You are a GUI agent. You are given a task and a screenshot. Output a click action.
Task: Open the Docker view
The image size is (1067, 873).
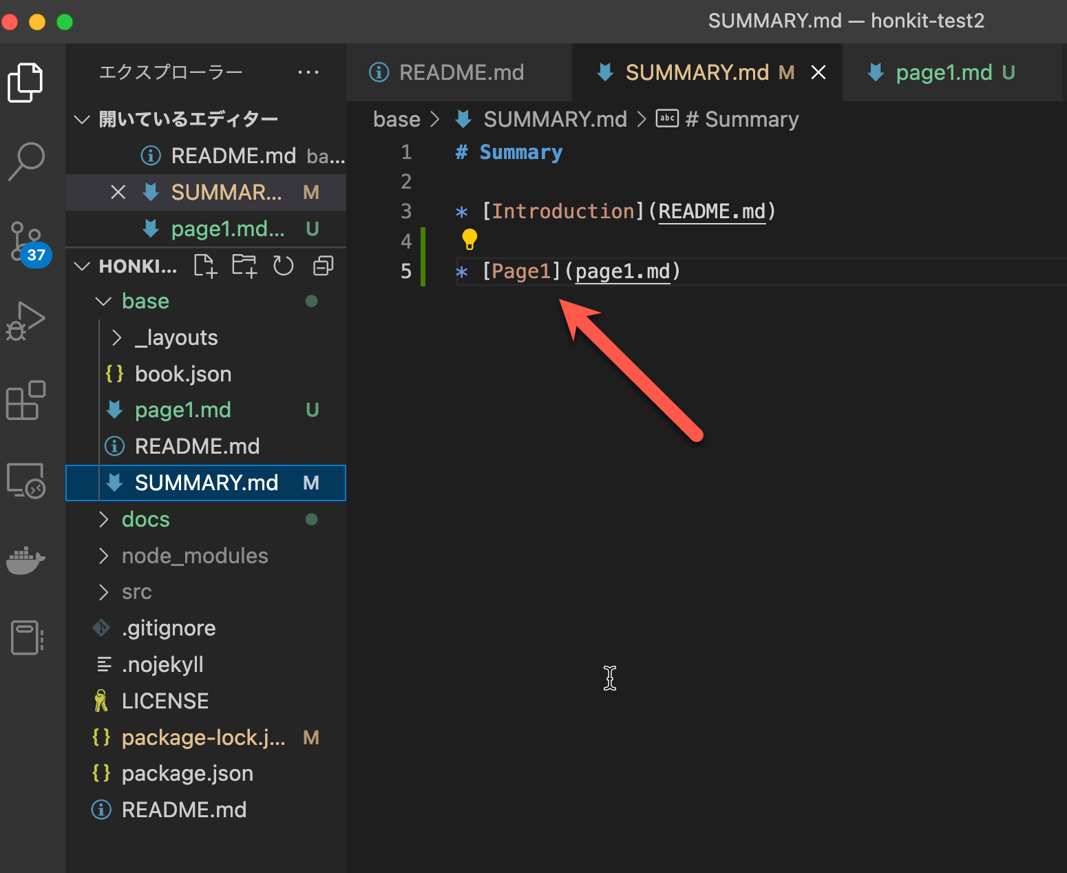[25, 560]
